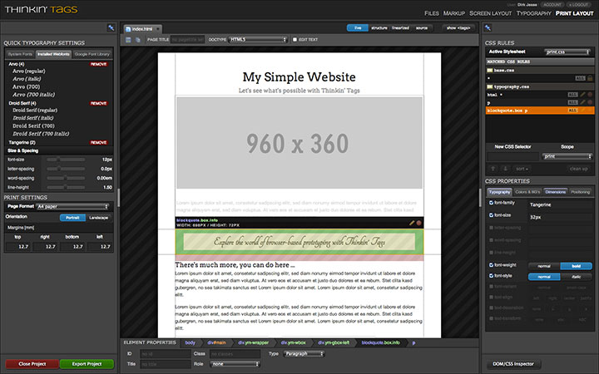This screenshot has height=374, width=599.
Task: Click the pencil edit icon on the blockquote element bar
Action: (412, 223)
